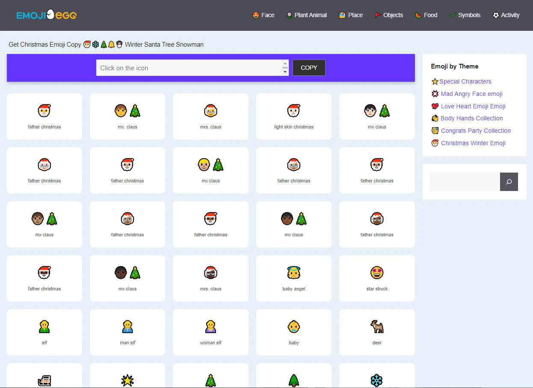This screenshot has width=533, height=388.
Task: Click the woman elf emoji
Action: pos(210,326)
